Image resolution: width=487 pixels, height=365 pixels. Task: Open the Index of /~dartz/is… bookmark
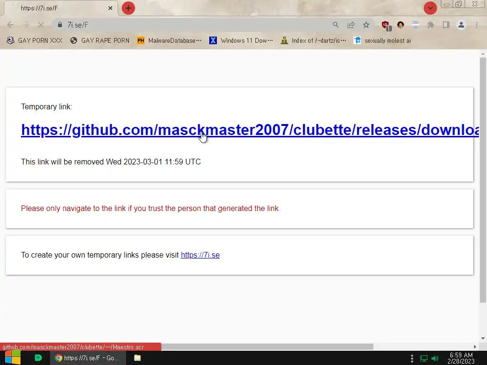click(x=313, y=41)
